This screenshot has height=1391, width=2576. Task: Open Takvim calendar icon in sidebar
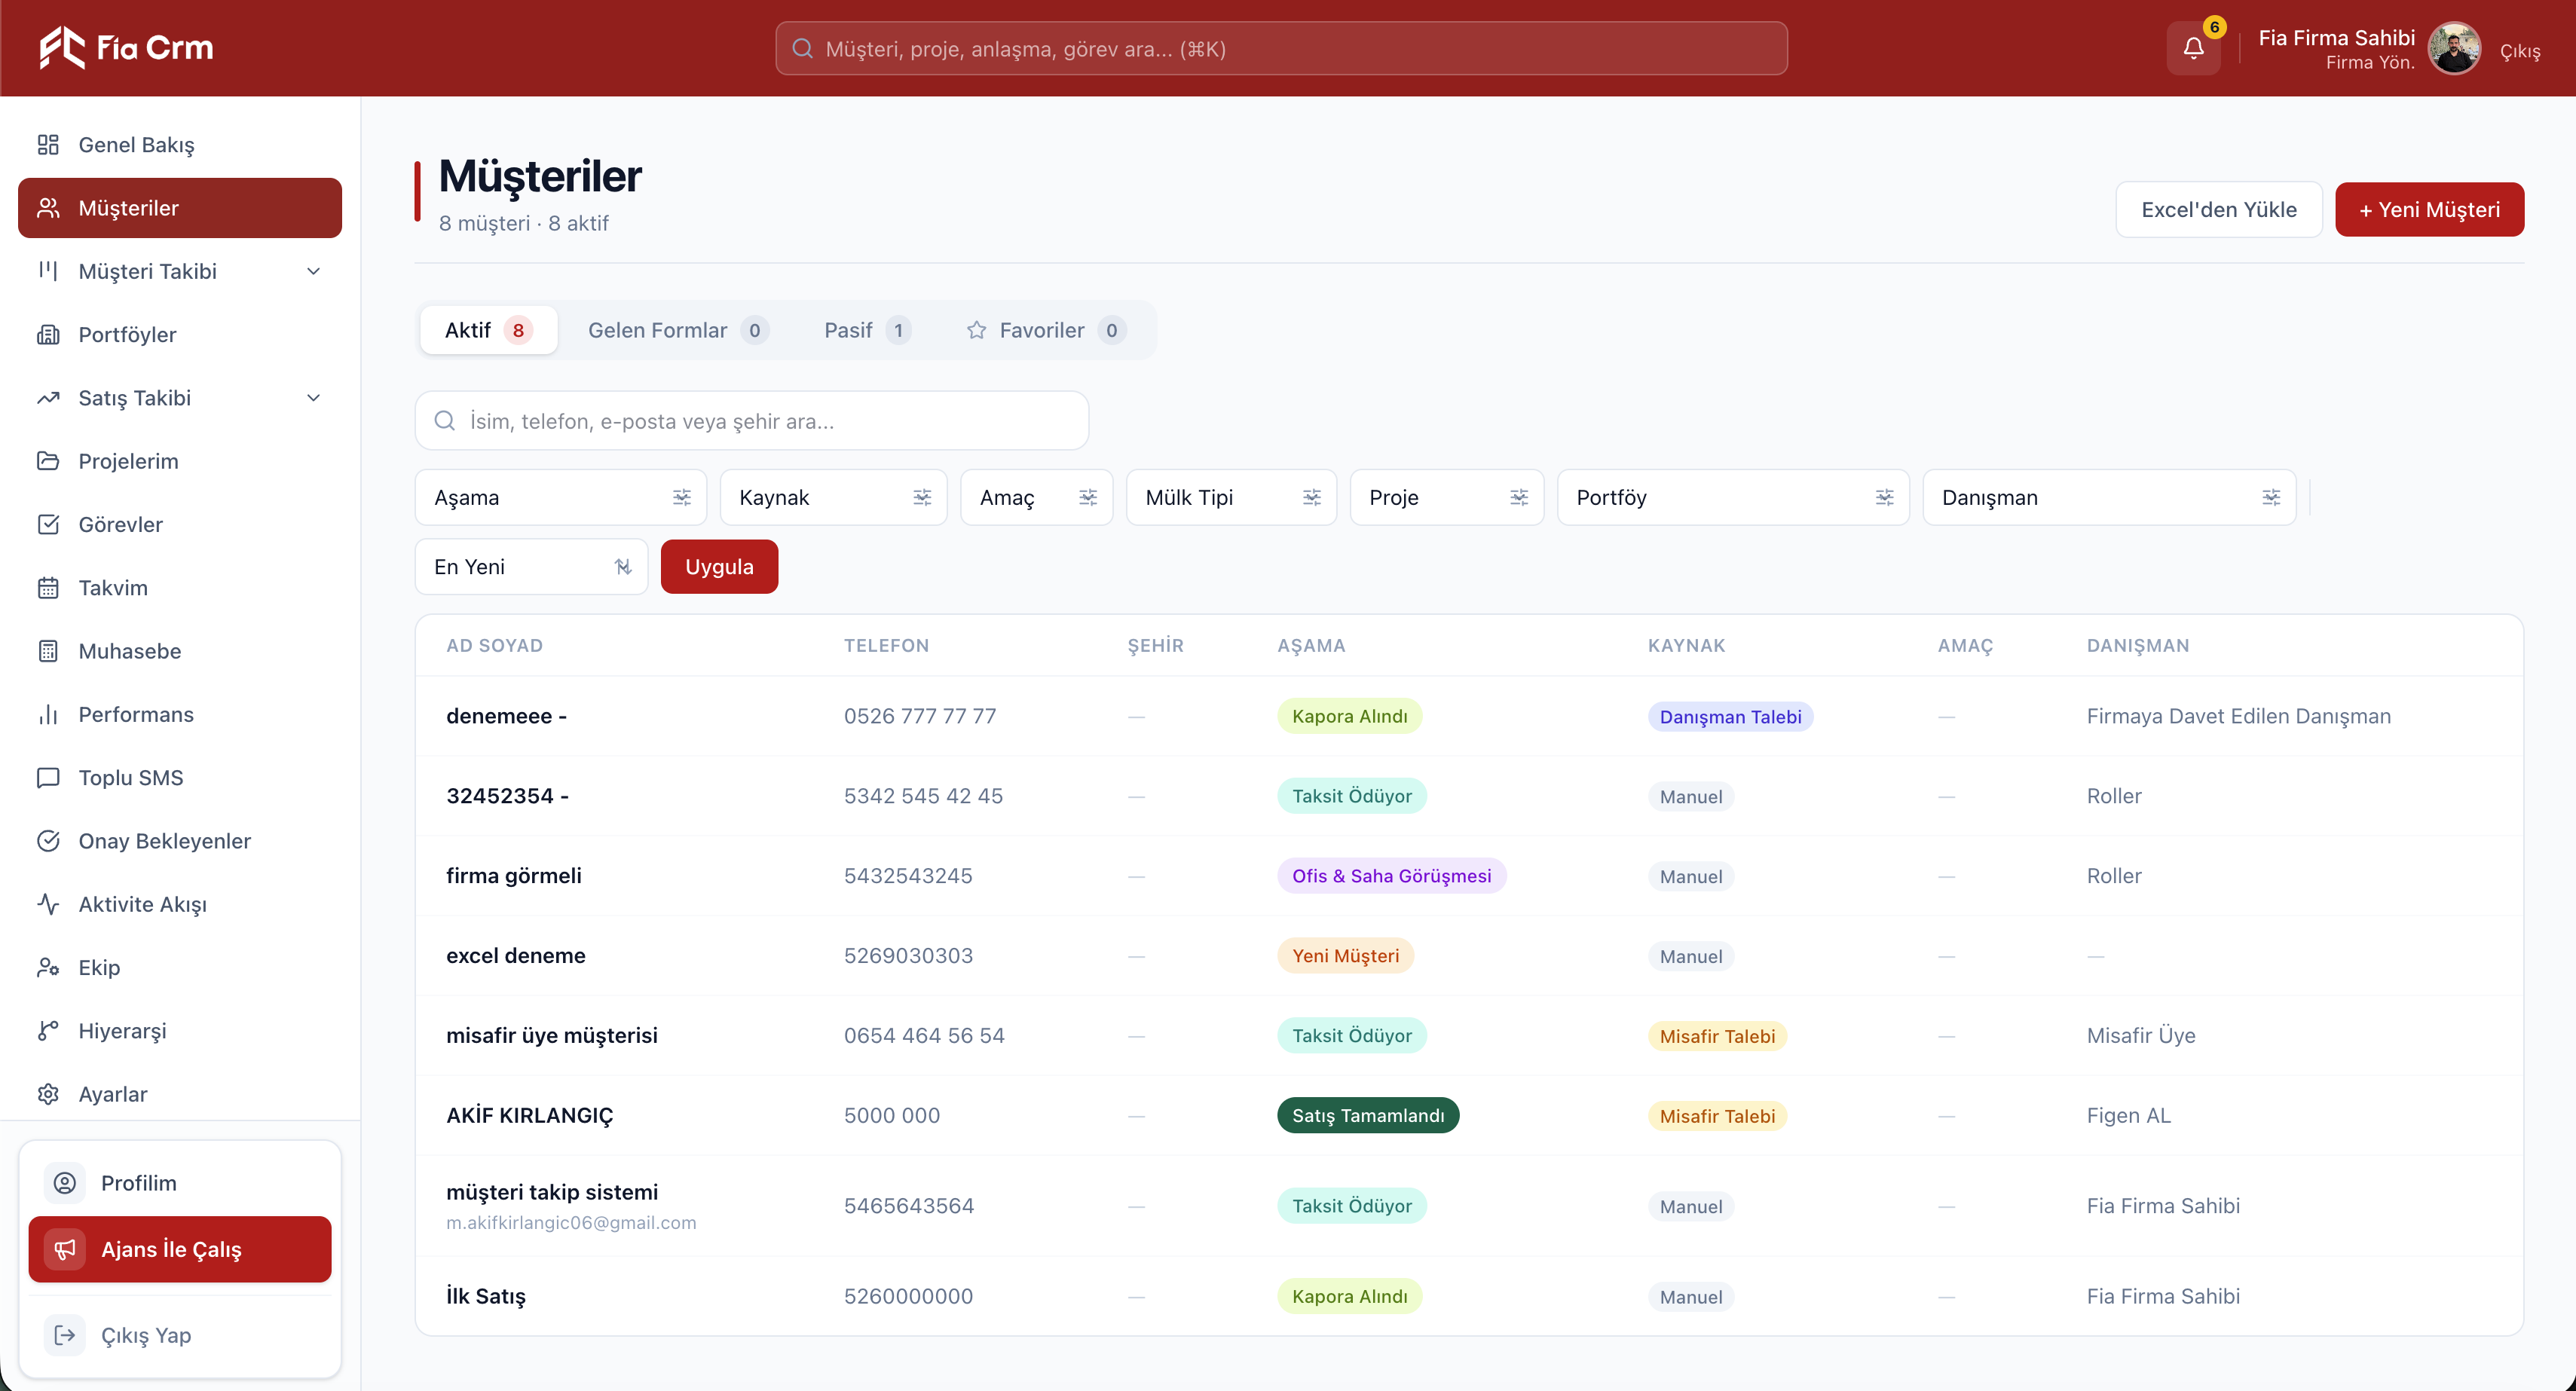48,588
